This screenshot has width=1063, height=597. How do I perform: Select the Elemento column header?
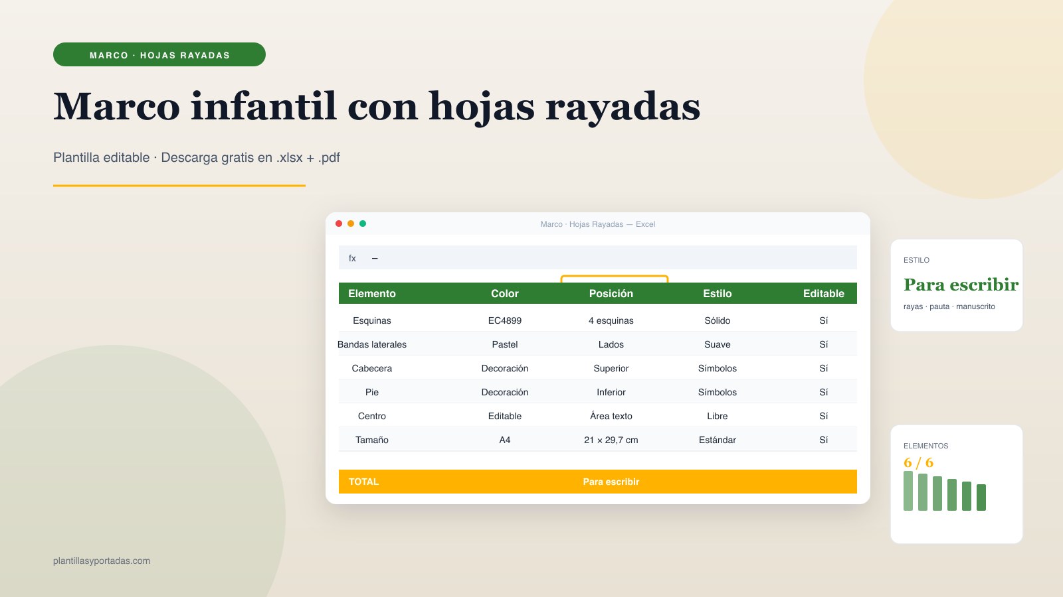(372, 293)
